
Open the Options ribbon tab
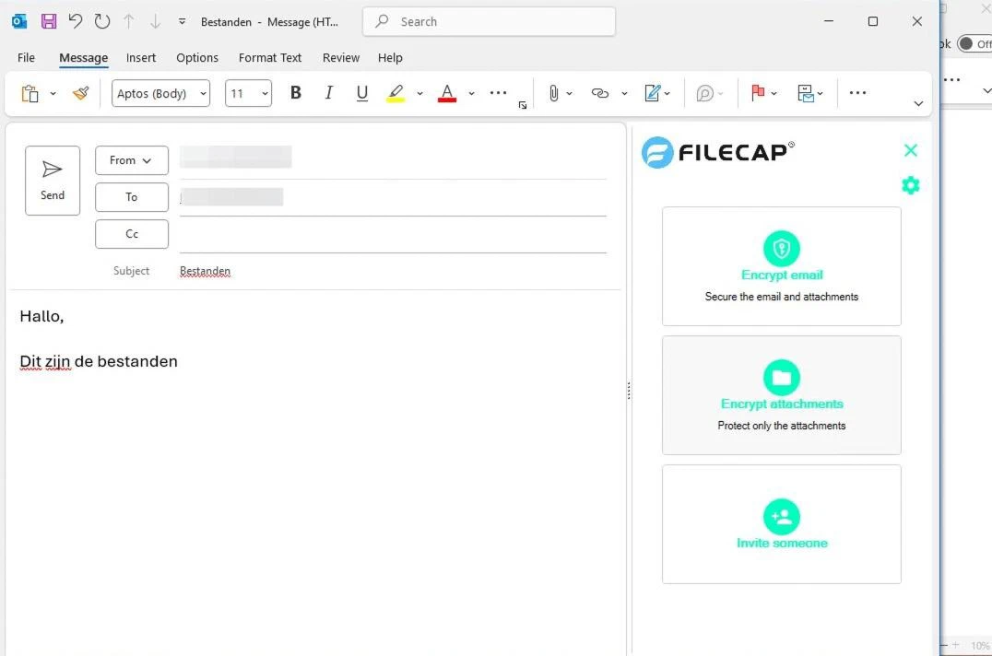(197, 57)
